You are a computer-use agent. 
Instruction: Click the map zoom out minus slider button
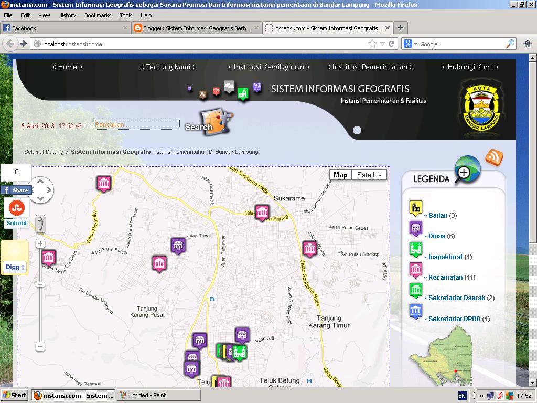(40, 346)
